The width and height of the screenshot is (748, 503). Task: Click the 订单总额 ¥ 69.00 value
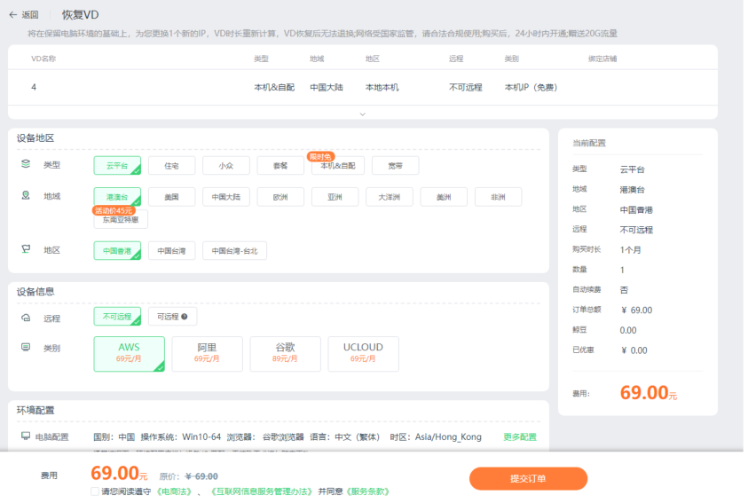(x=636, y=310)
